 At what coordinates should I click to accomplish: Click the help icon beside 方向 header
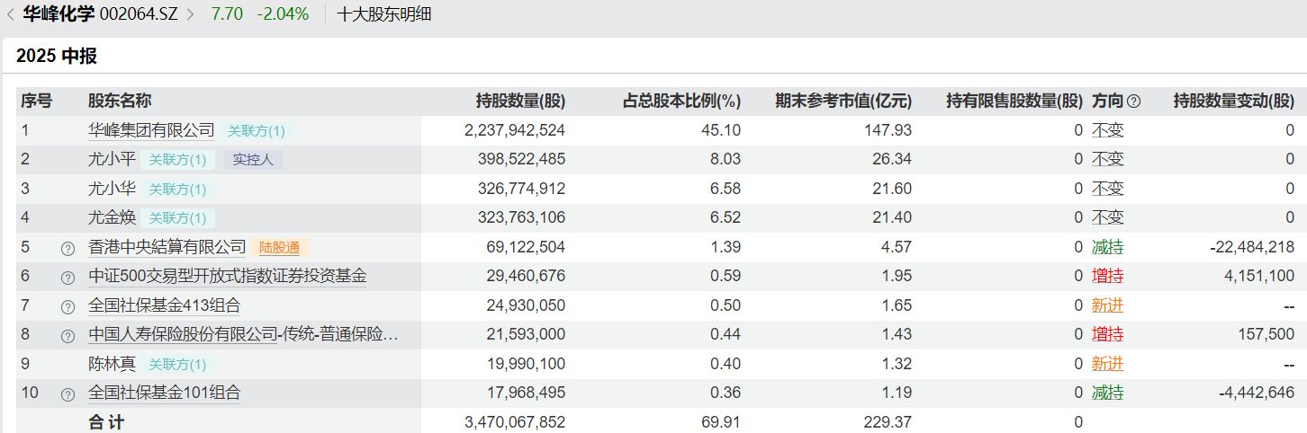1133,102
